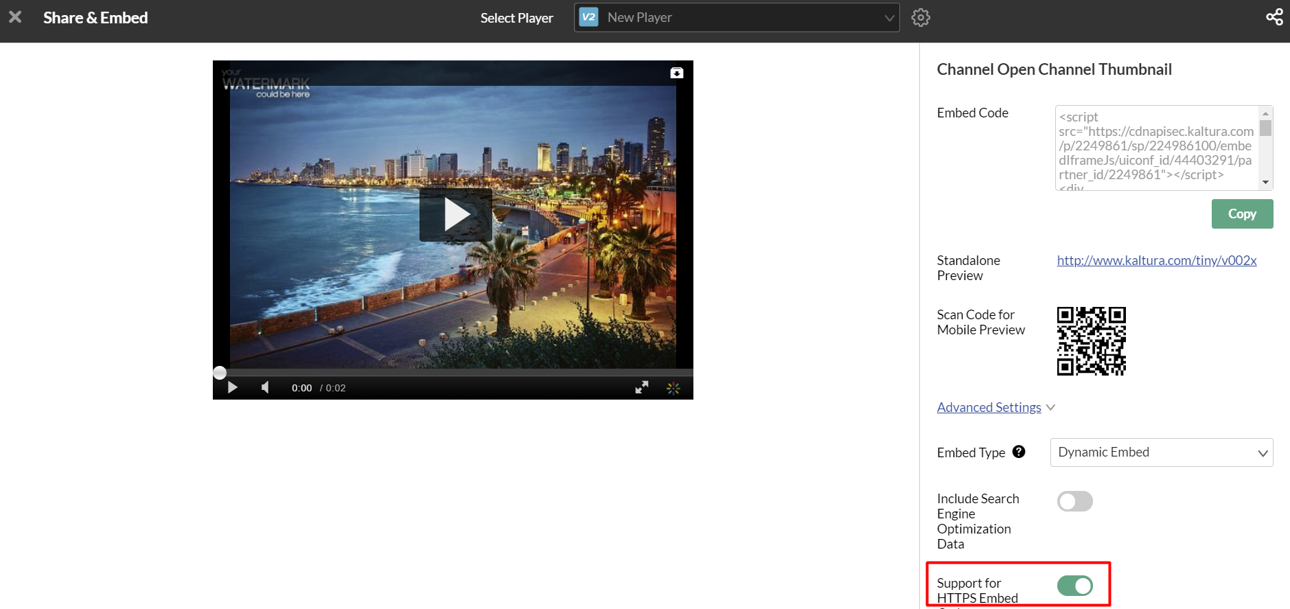Click the 'Channel Open Channel Thumbnail' title
Image resolution: width=1290 pixels, height=609 pixels.
coord(1055,69)
